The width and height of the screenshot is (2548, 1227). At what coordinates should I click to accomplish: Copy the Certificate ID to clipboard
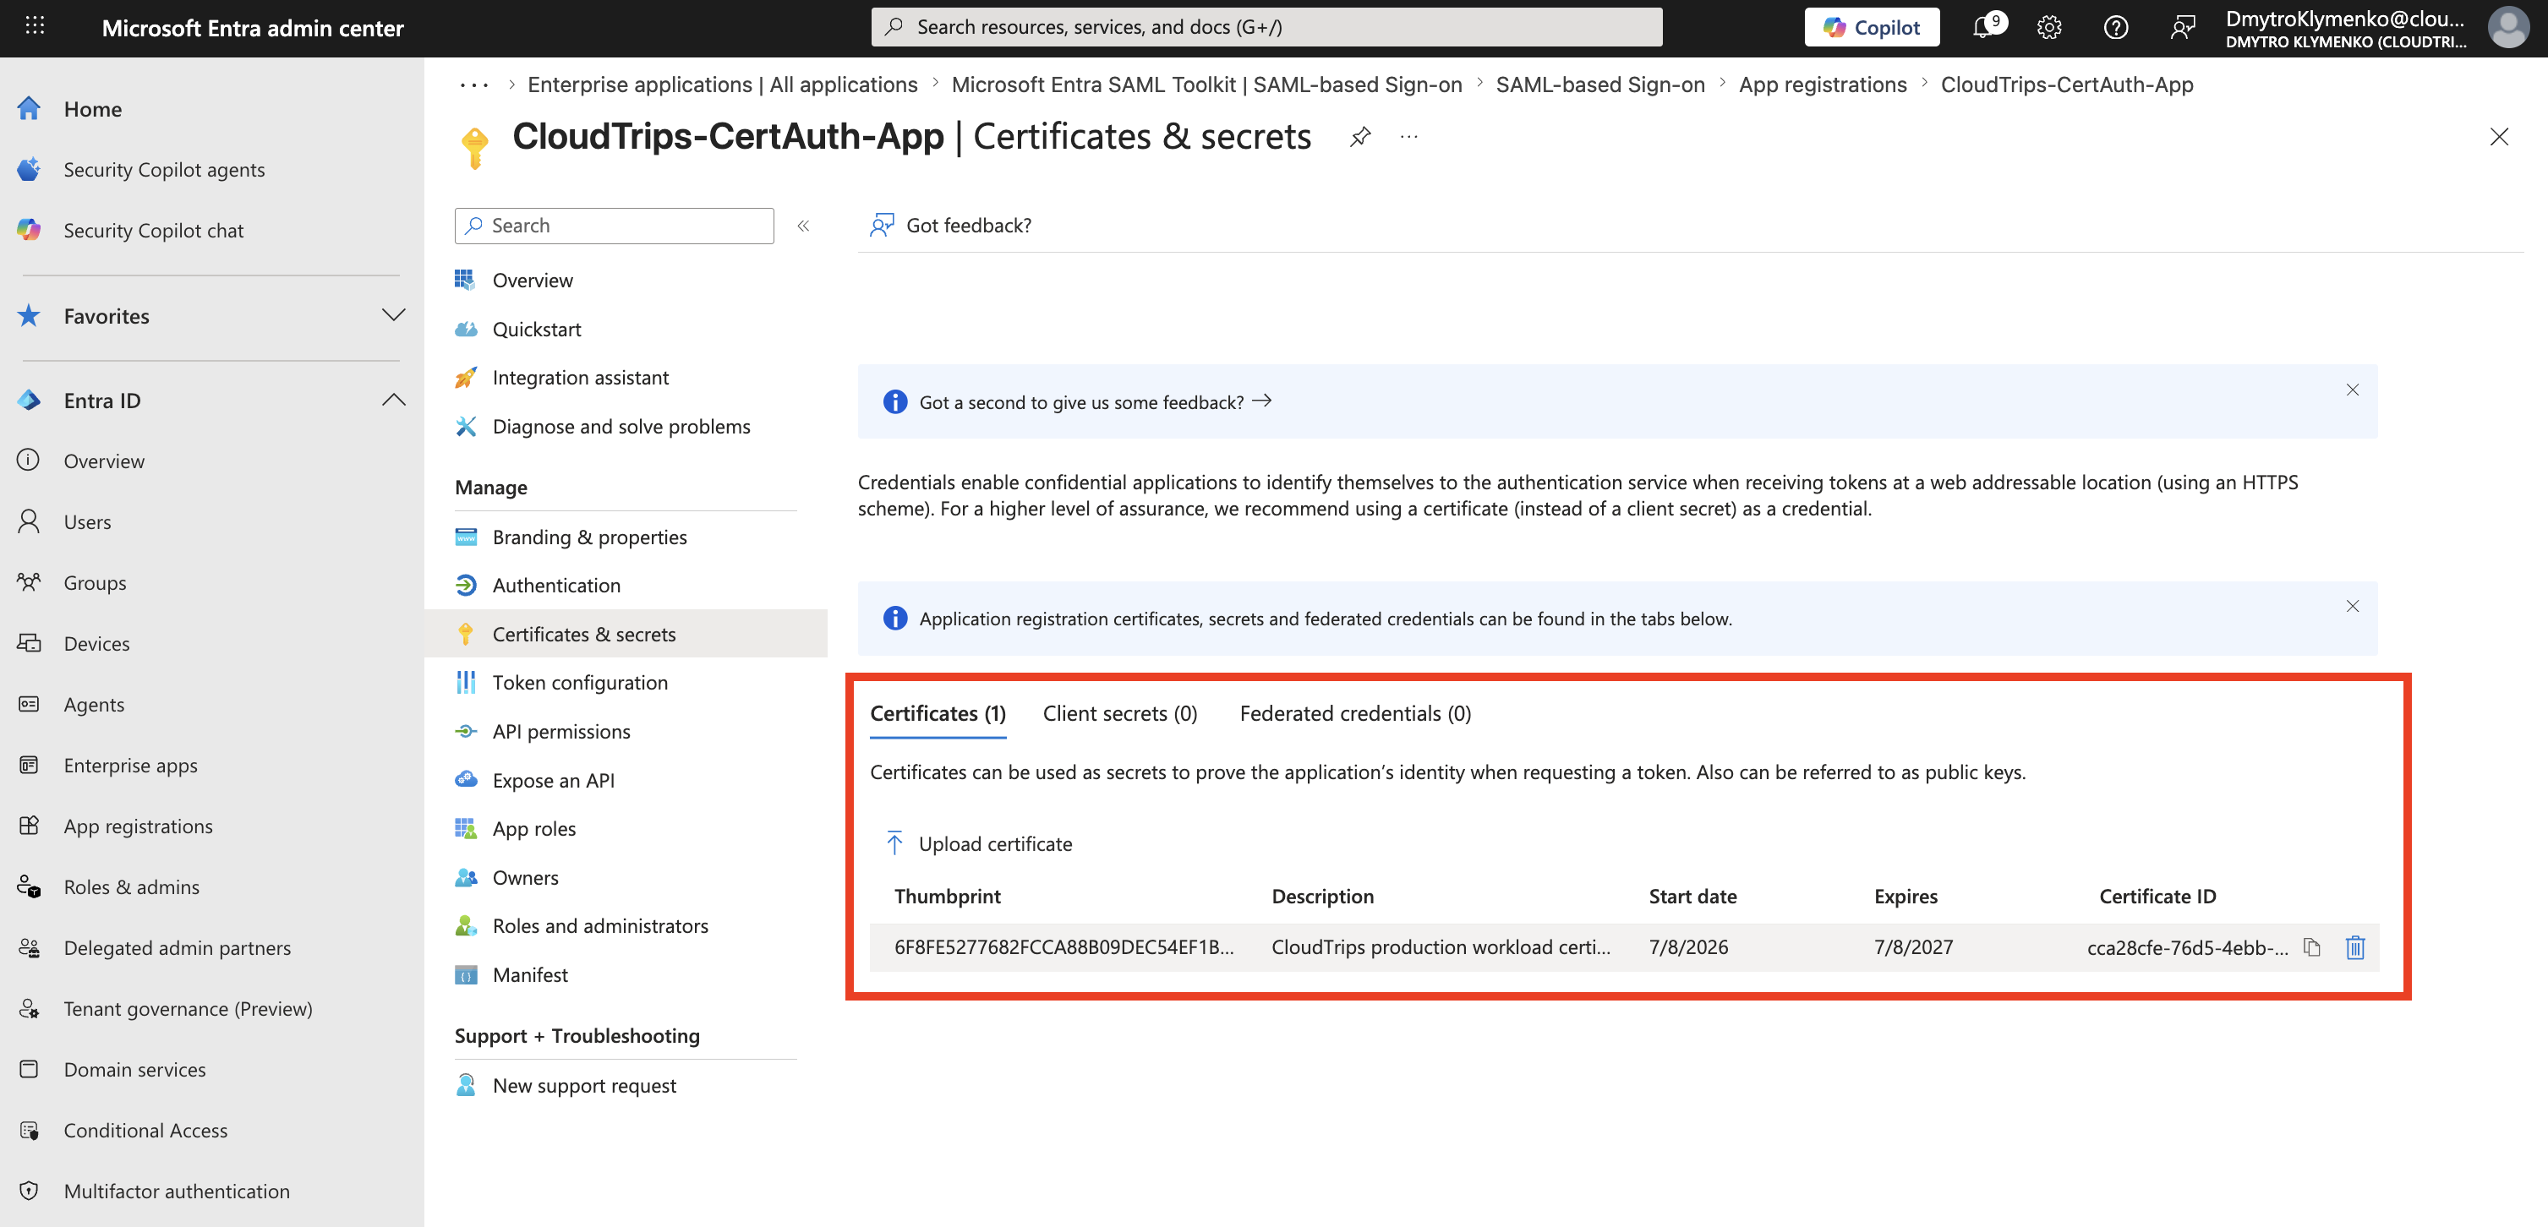[x=2311, y=947]
